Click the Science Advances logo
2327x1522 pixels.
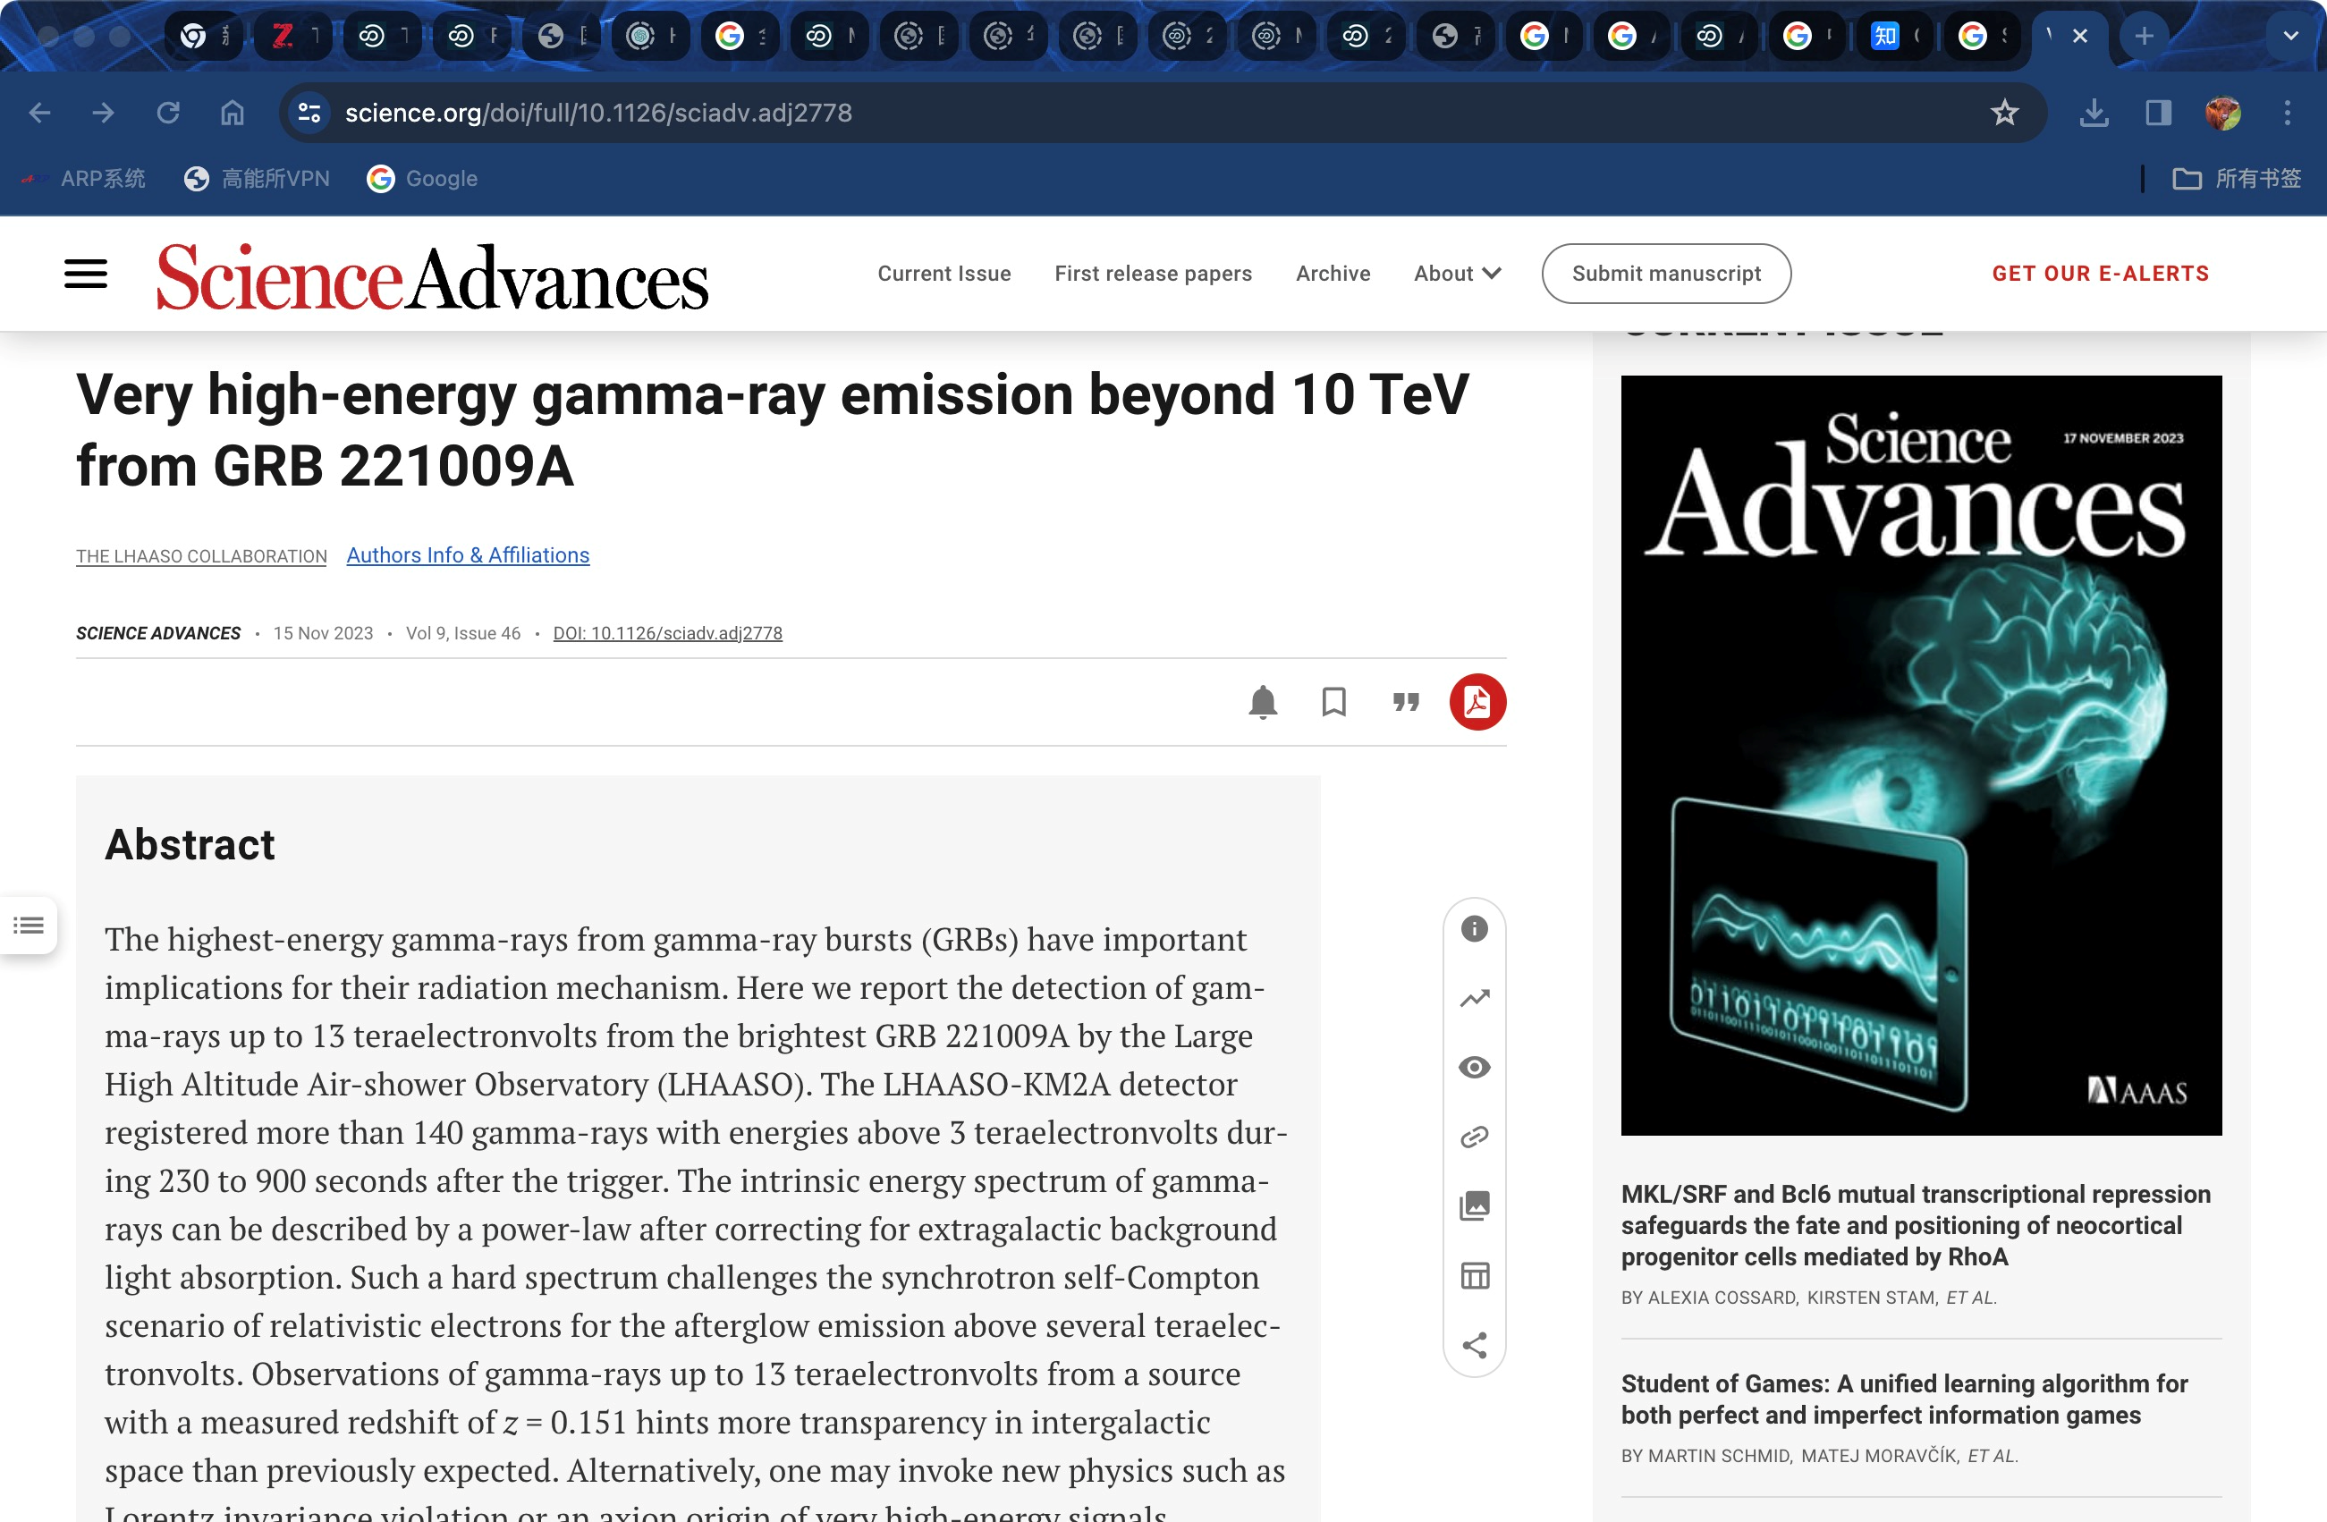pos(432,277)
